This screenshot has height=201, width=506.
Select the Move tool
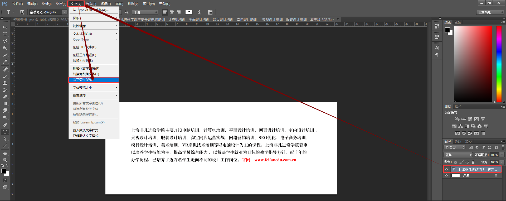pos(5,27)
